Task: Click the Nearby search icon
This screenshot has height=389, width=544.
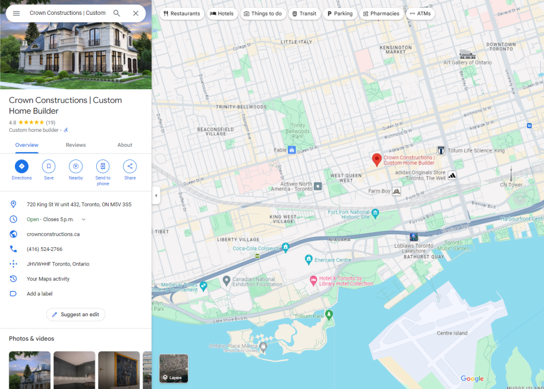Action: pos(75,167)
